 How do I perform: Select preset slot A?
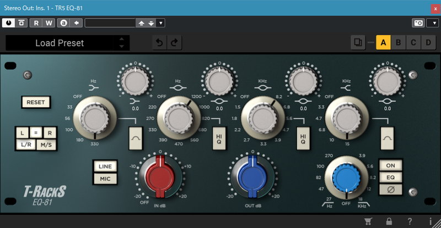pyautogui.click(x=383, y=42)
